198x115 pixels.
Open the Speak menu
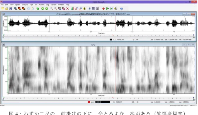(x=18, y=5)
